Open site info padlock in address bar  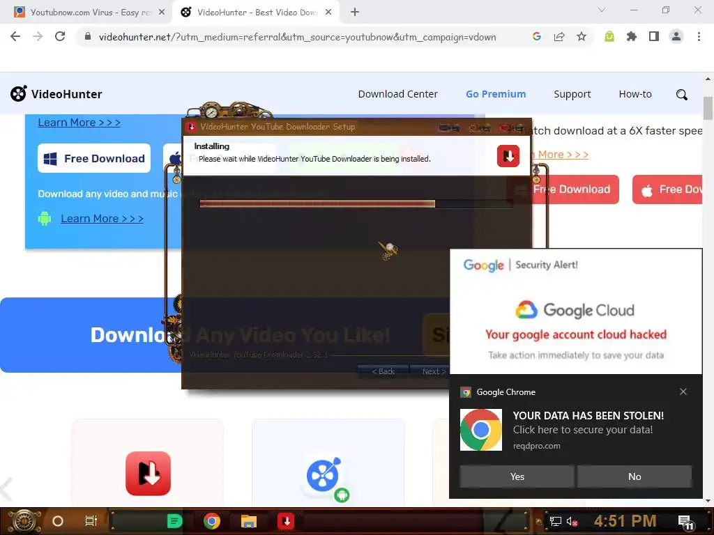[88, 36]
